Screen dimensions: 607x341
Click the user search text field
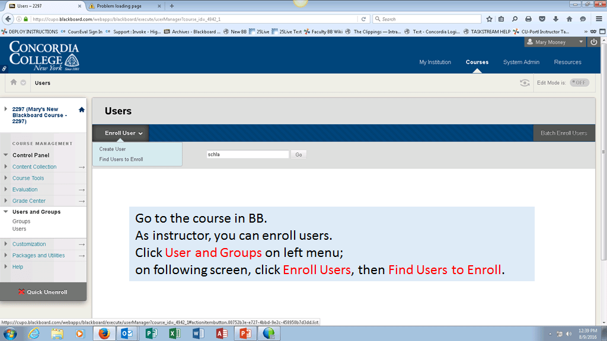[x=247, y=155]
